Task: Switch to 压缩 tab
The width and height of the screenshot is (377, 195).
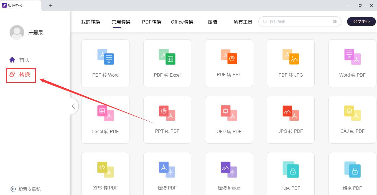Action: click(x=213, y=22)
